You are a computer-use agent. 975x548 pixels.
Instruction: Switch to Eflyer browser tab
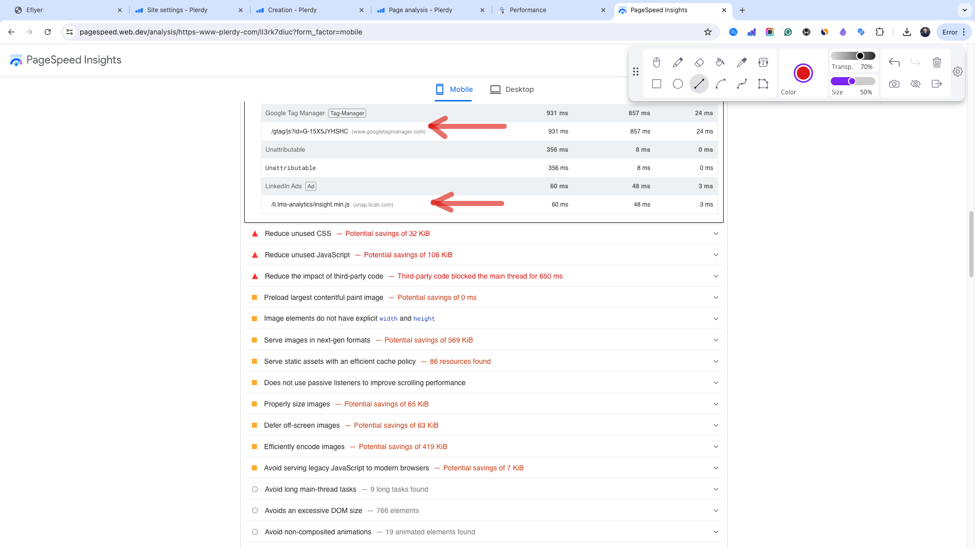pos(68,10)
